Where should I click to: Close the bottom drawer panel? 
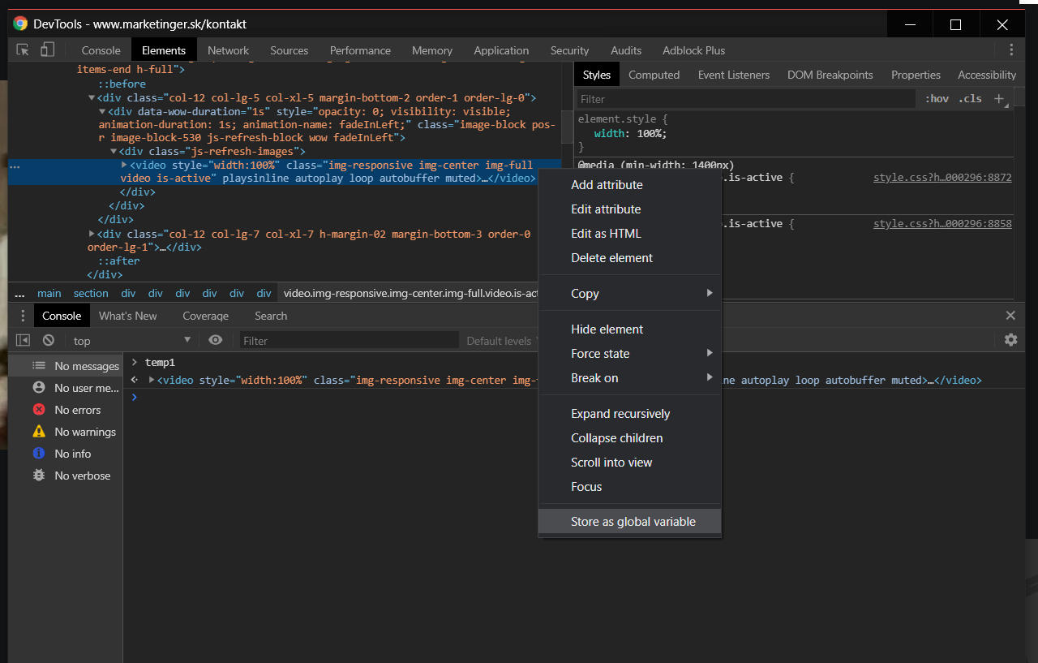click(x=1010, y=316)
